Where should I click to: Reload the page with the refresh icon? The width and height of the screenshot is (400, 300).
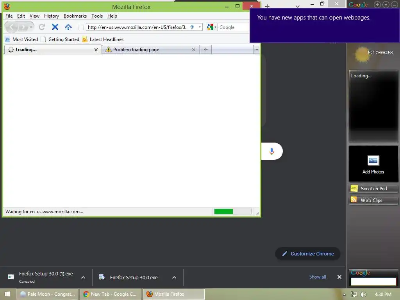point(42,27)
